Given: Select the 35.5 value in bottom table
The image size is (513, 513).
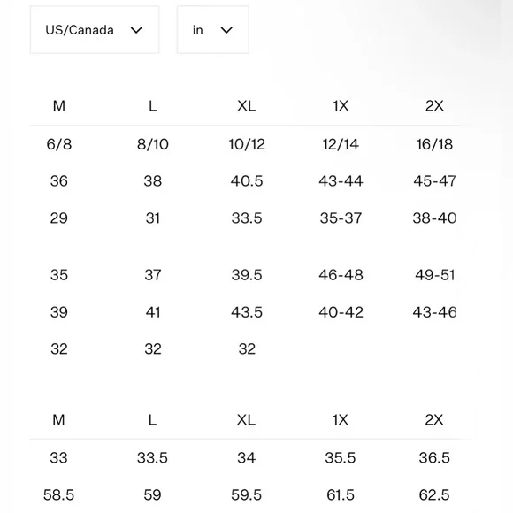Looking at the screenshot, I should pos(341,457).
